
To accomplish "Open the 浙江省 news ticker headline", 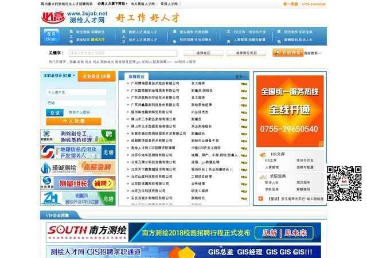I will pos(296,199).
